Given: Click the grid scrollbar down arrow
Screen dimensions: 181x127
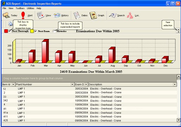Looking at the screenshot, I should [179, 120].
